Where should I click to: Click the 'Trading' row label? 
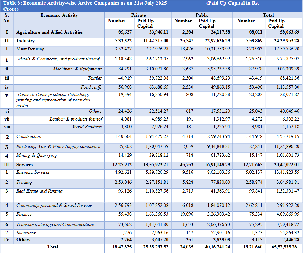(x=24, y=182)
